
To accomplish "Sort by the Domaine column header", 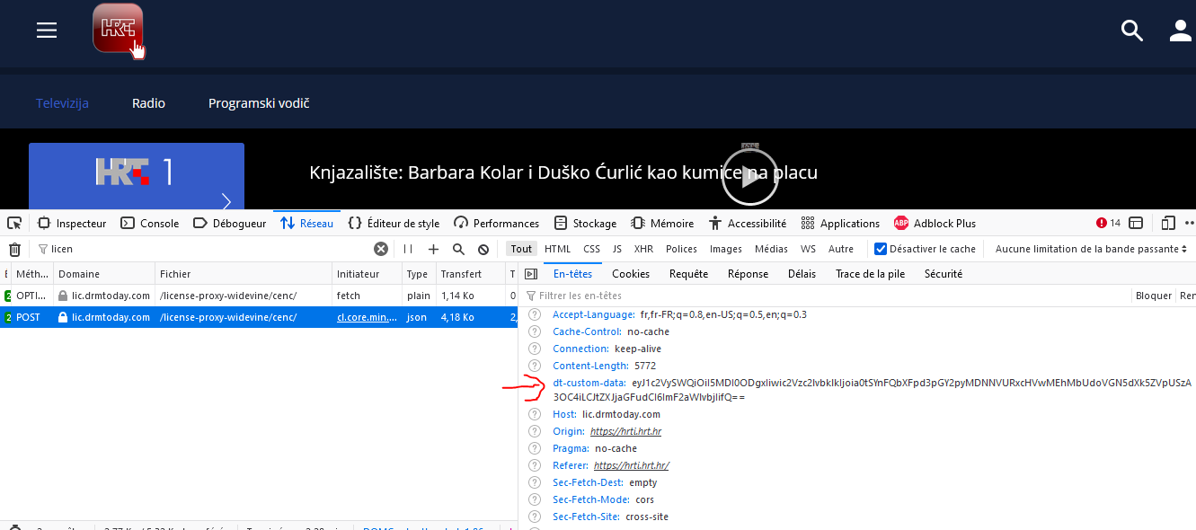I will tap(104, 274).
